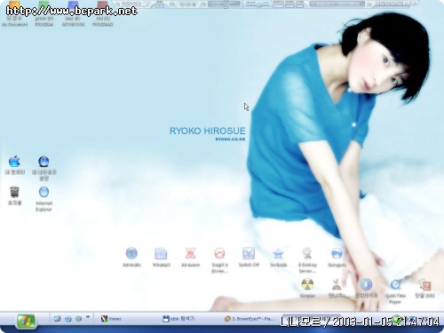This screenshot has width=444, height=333.
Task: Click the first Quick Launch icon in taskbar
Action: 58,319
